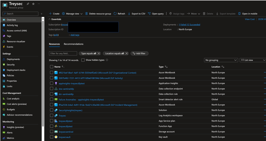Toggle the select-all checkbox in the Name header
Image resolution: width=266 pixels, height=141 pixels.
52,67
